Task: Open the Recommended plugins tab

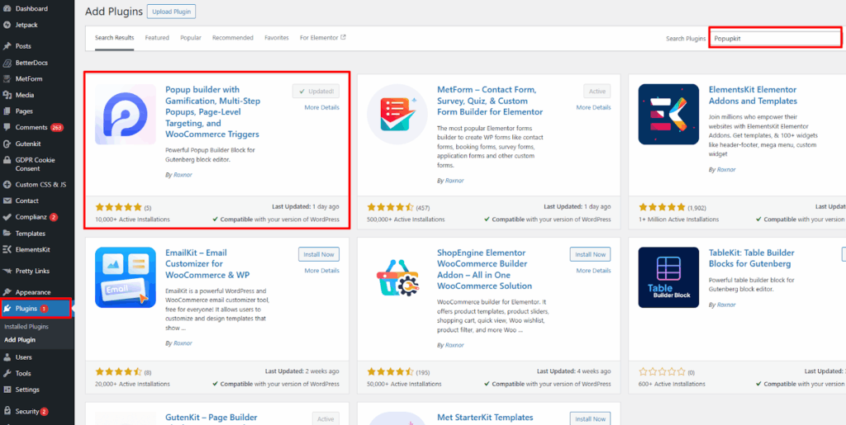Action: [232, 38]
